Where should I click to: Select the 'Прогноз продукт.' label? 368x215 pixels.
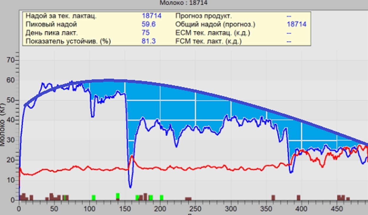pyautogui.click(x=204, y=16)
